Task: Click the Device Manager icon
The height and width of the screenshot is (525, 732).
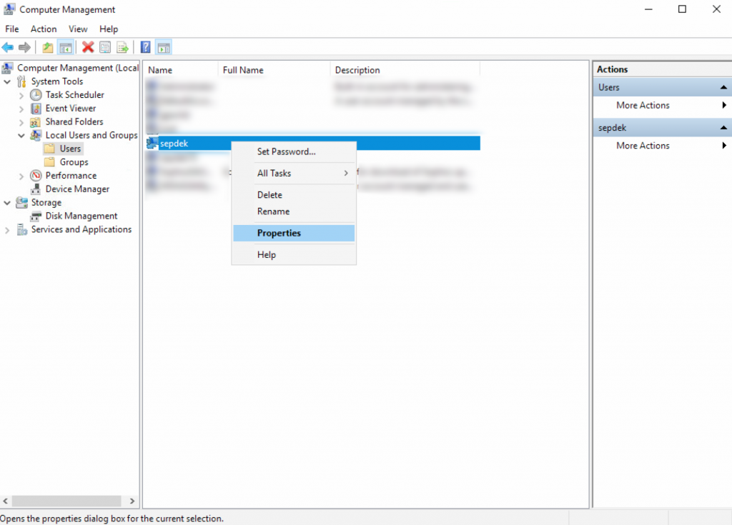Action: pos(36,189)
